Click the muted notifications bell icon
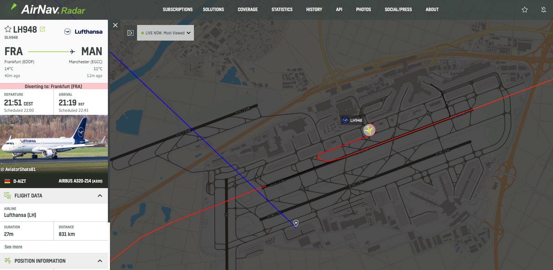 click(x=544, y=10)
